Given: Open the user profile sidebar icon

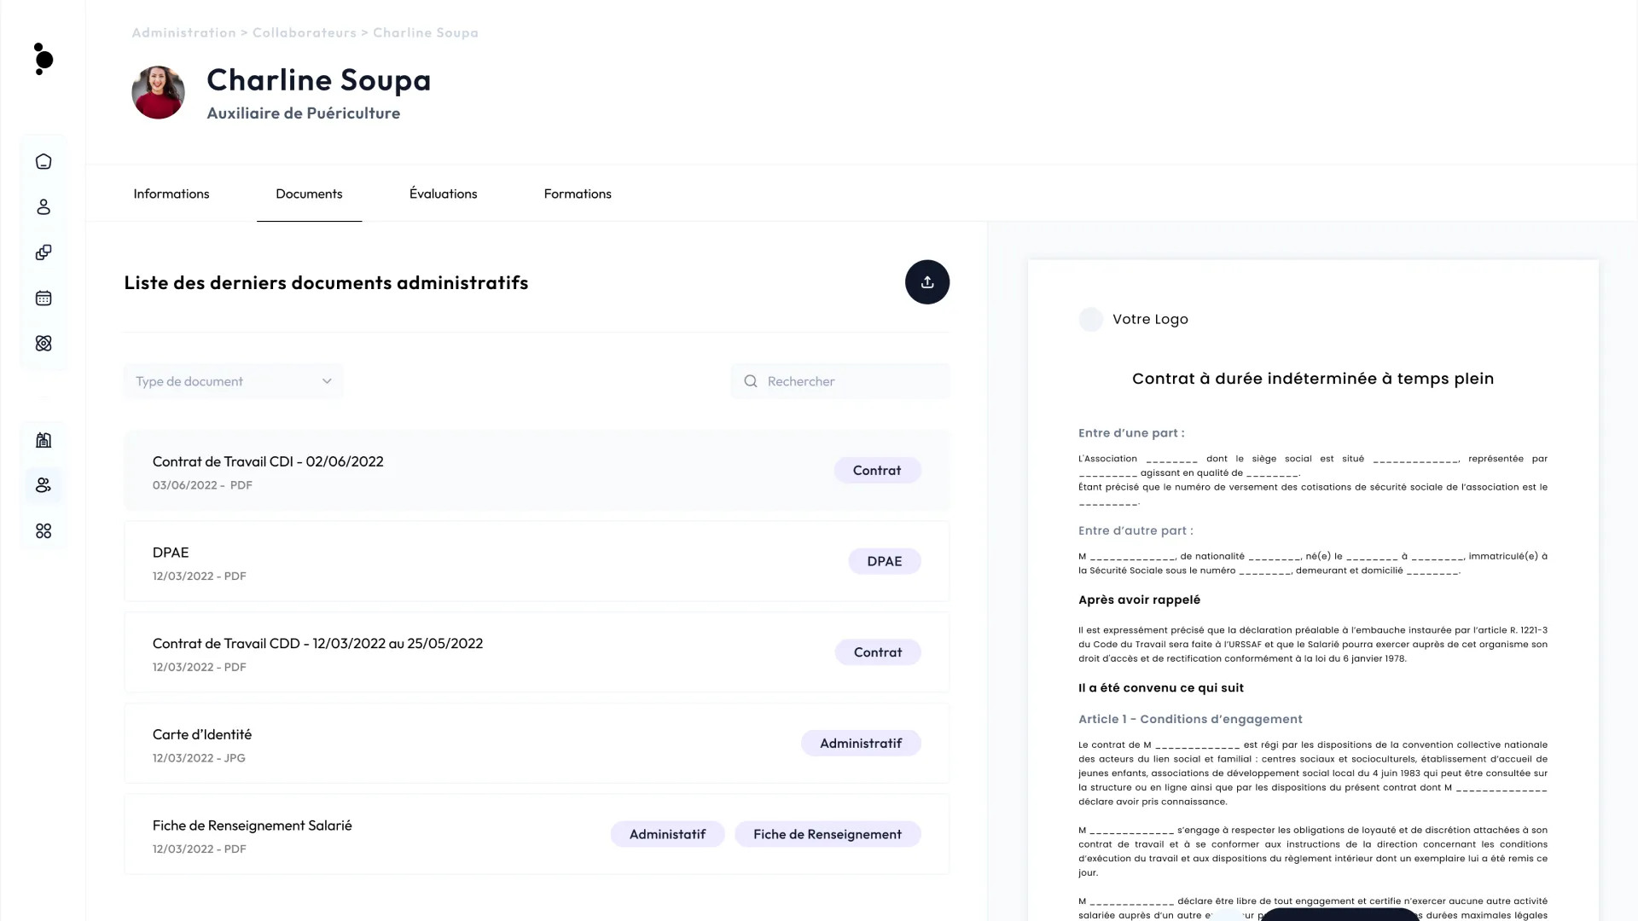Looking at the screenshot, I should click(44, 207).
